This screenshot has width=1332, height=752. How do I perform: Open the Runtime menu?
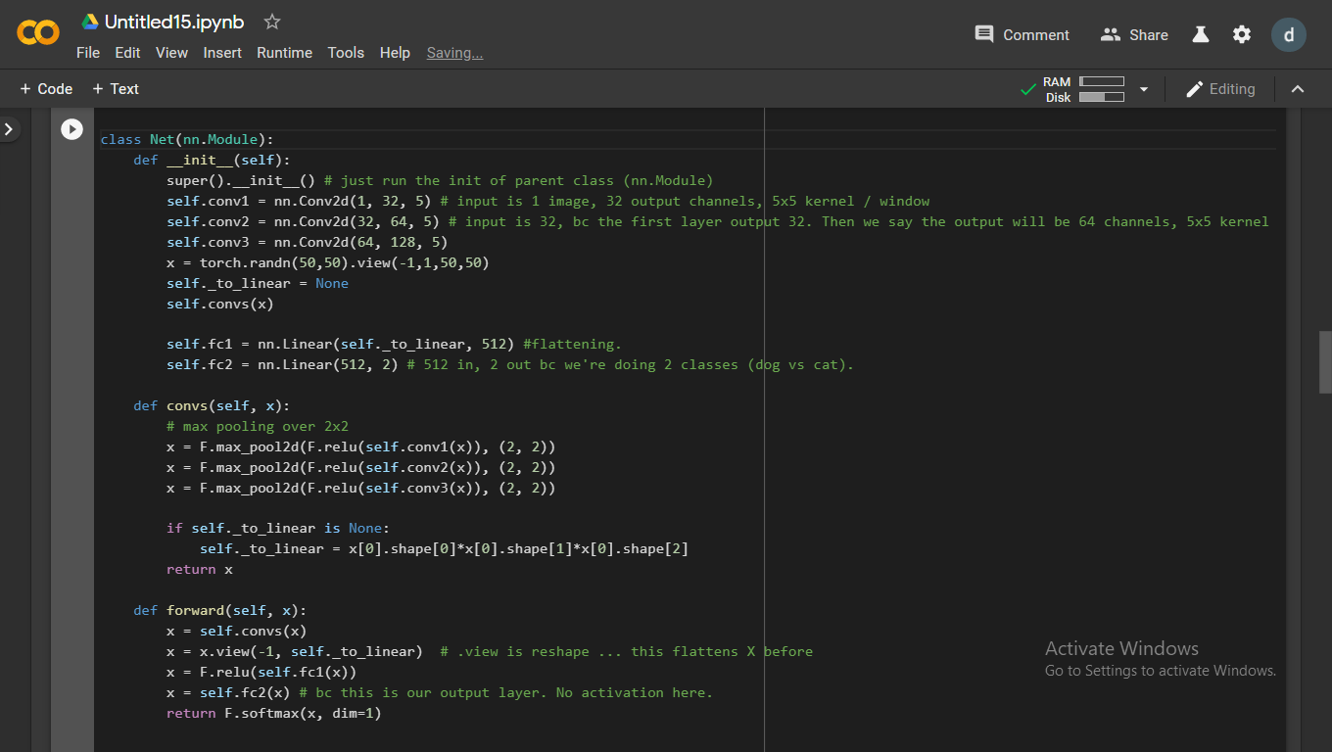284,53
